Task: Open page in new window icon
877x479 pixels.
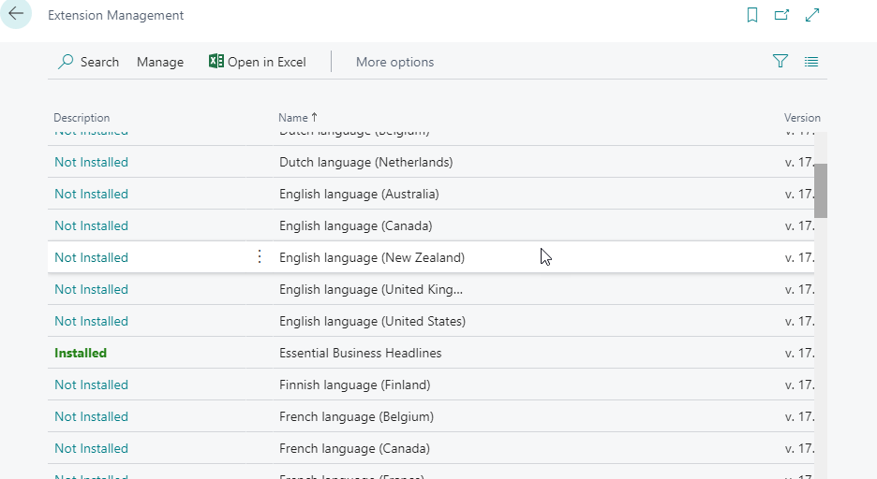Action: tap(781, 15)
